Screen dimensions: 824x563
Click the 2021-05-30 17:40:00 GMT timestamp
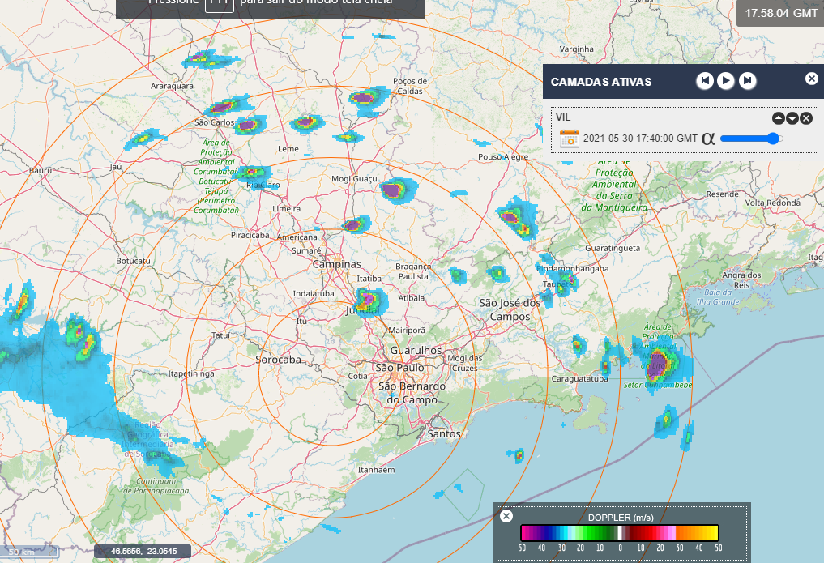pyautogui.click(x=640, y=139)
